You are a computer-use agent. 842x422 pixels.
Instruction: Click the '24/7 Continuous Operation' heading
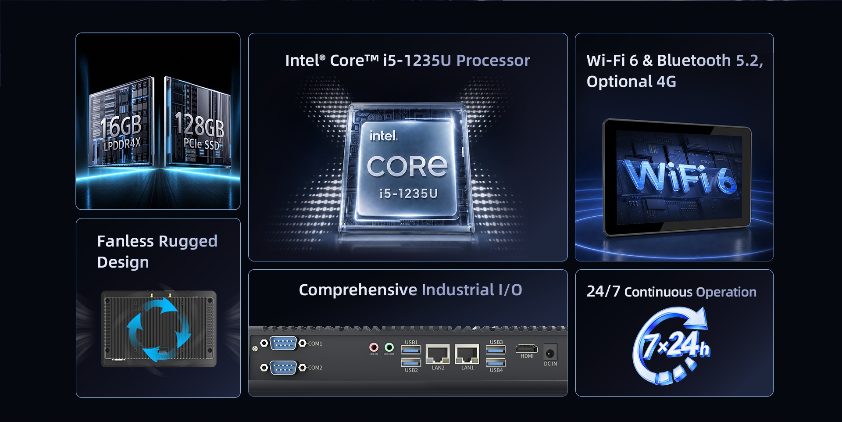point(671,292)
